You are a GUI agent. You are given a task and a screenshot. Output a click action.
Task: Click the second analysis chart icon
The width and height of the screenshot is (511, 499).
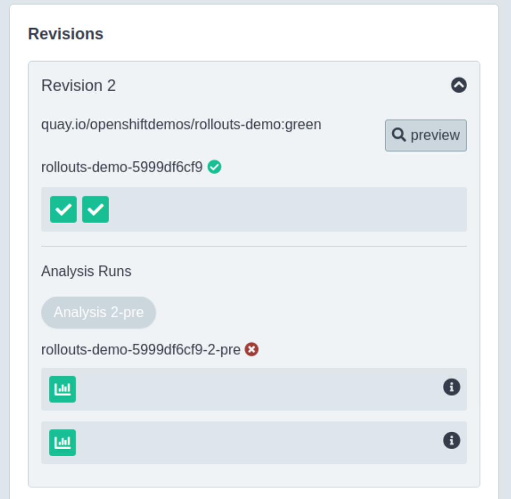point(62,442)
